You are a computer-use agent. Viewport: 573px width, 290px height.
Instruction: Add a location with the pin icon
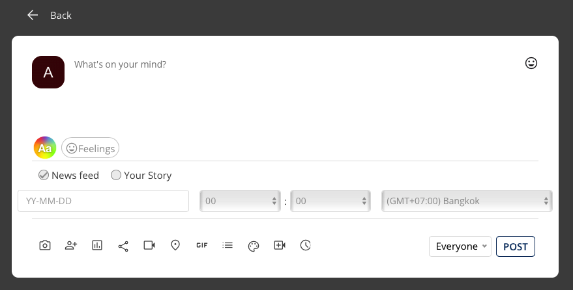175,245
